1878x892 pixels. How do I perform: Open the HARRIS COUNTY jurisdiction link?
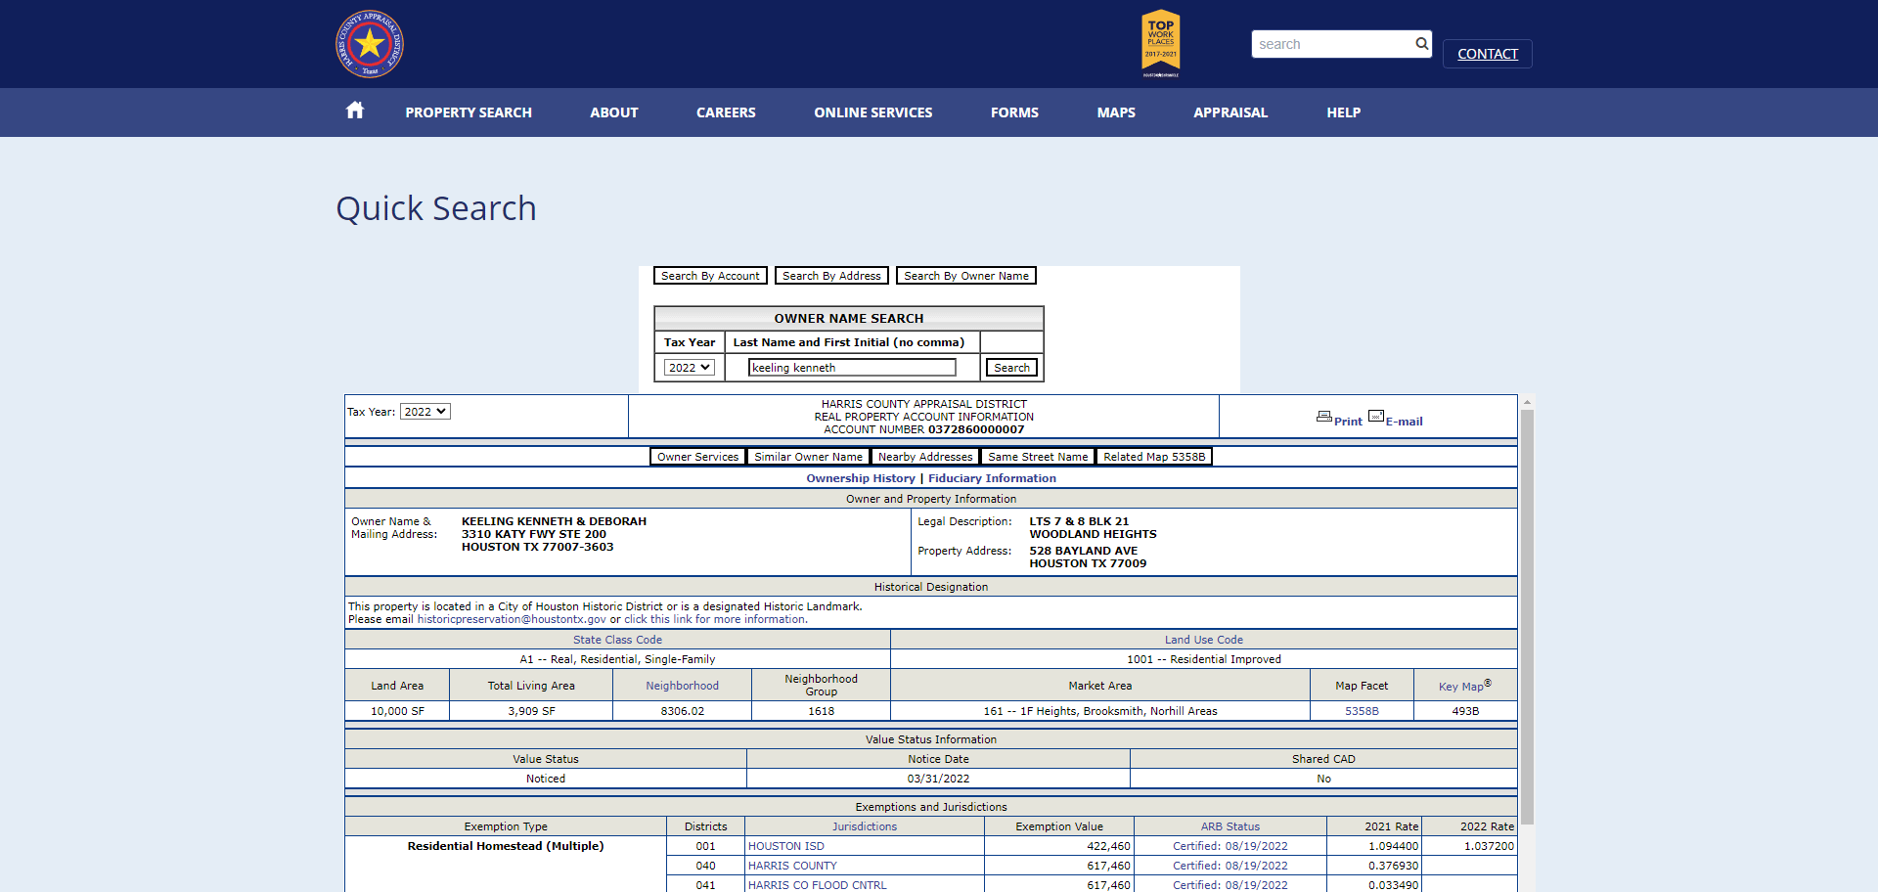(x=792, y=866)
